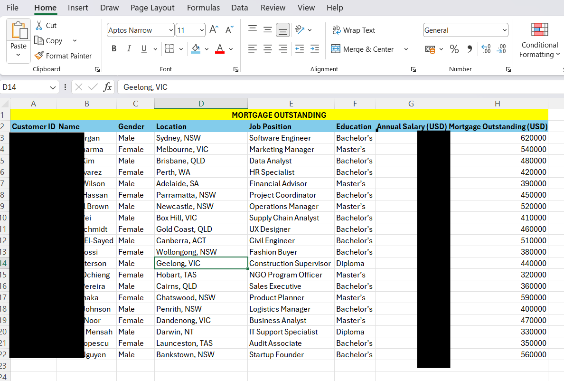Switch to the Draw tab
This screenshot has height=381, width=564.
pyautogui.click(x=109, y=8)
